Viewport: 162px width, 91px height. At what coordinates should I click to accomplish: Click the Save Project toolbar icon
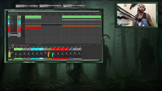12,13
